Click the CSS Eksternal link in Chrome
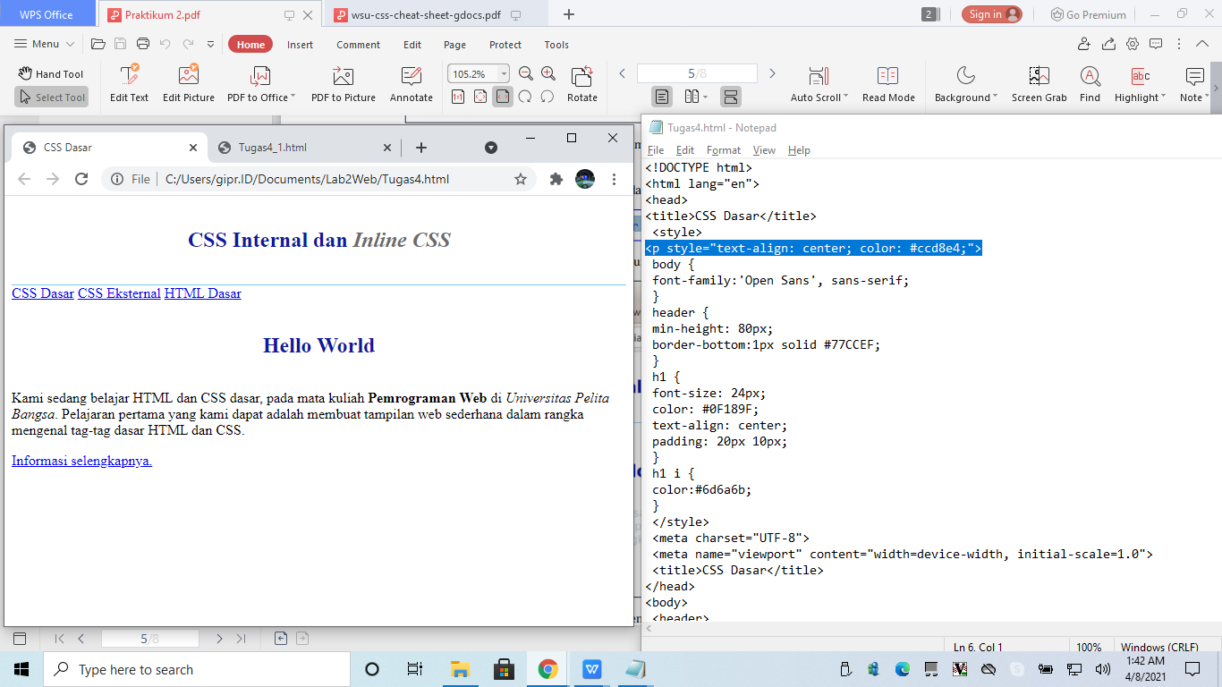 pos(118,293)
